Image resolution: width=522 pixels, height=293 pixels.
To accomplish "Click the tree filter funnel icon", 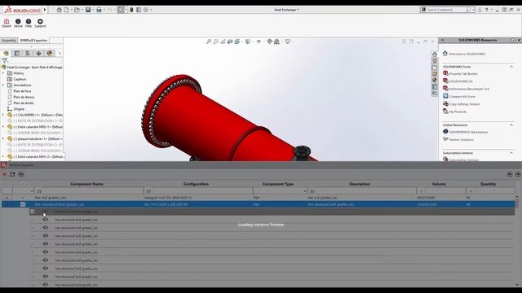I will coord(4,61).
